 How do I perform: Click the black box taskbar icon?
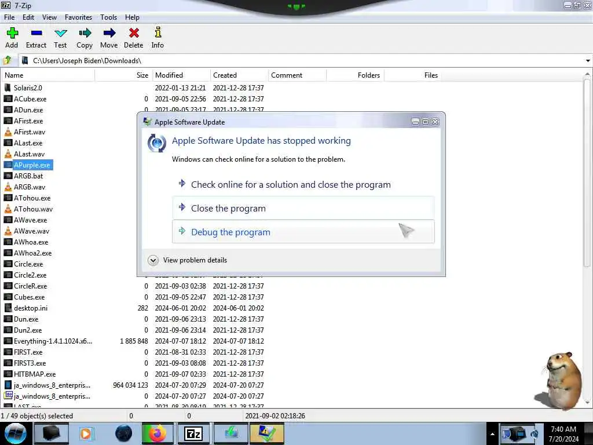pyautogui.click(x=52, y=433)
